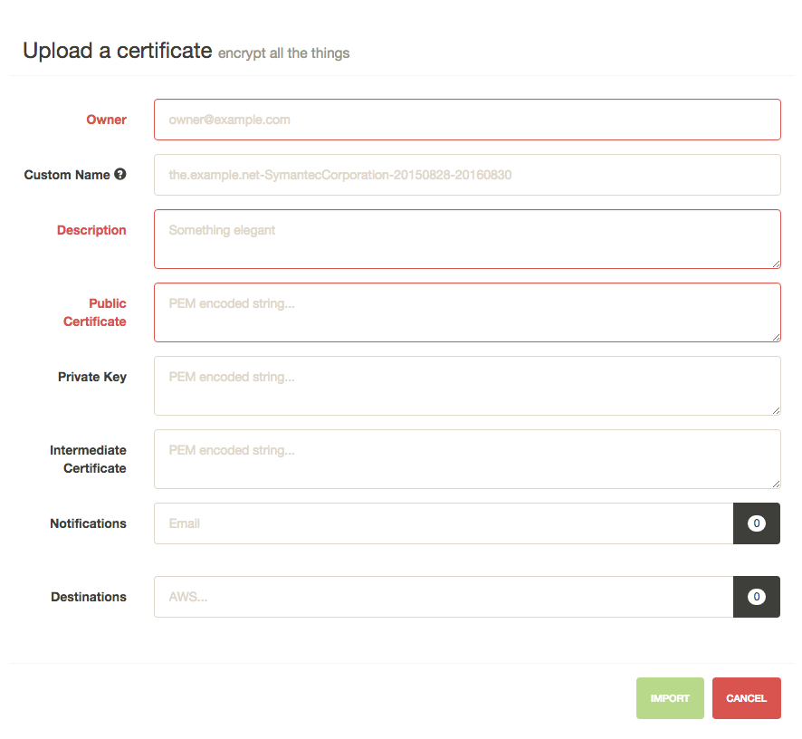Click the Notifications Email input

click(x=444, y=523)
